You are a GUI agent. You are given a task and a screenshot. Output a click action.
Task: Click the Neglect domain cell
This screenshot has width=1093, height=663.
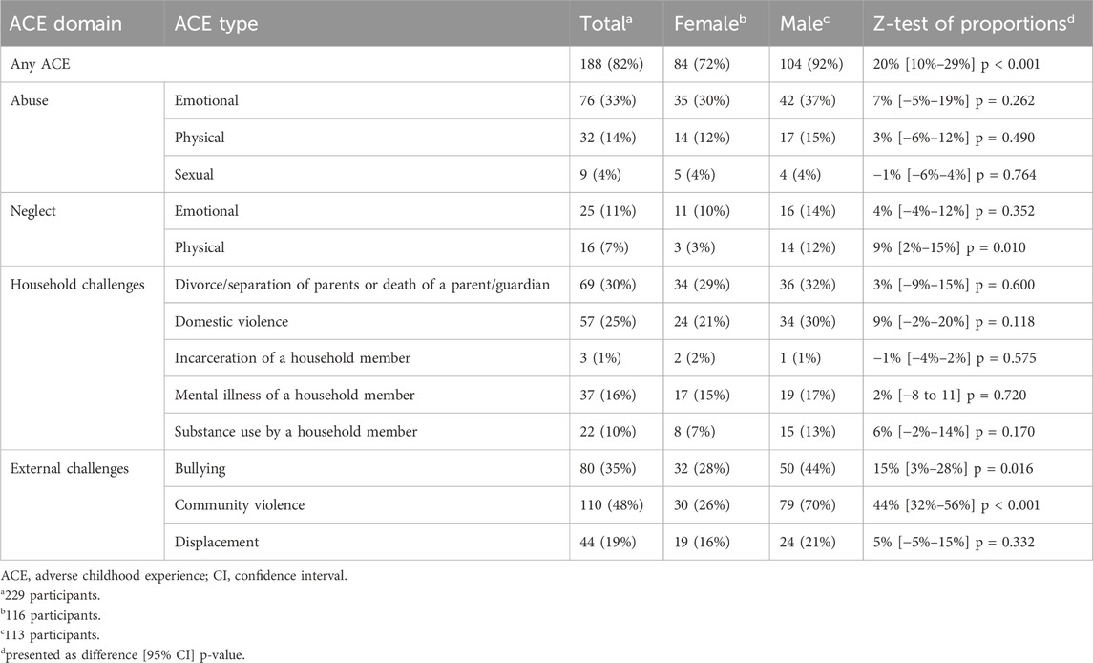[x=38, y=210]
